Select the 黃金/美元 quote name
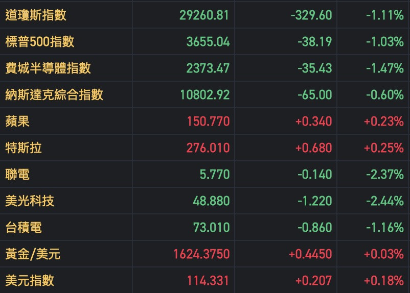 [x=33, y=254]
